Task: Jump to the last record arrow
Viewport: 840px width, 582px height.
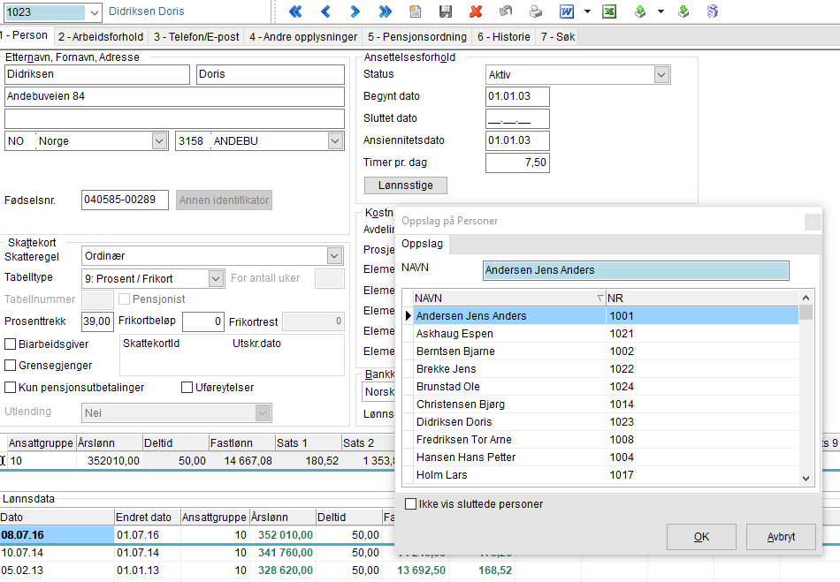Action: click(x=385, y=11)
